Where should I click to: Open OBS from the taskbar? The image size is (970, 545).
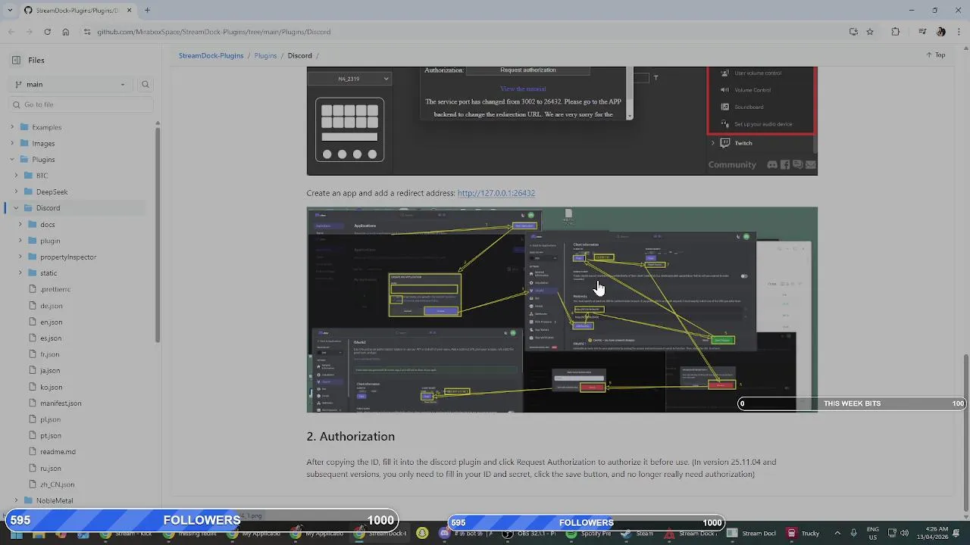pos(530,533)
